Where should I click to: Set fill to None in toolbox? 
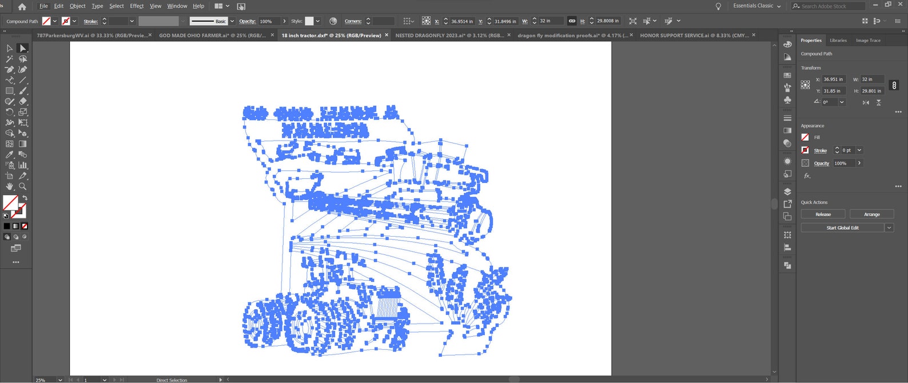point(25,226)
